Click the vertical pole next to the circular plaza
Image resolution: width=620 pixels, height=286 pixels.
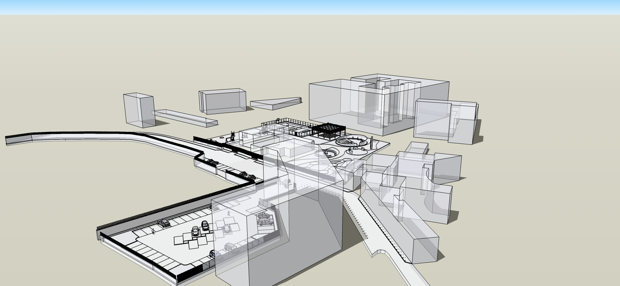coord(372,143)
